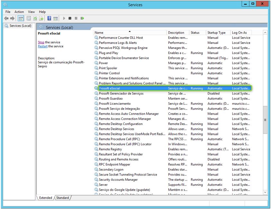Select the Resultant Set of Policy Provider service
This screenshot has width=271, height=209.
coord(172,154)
